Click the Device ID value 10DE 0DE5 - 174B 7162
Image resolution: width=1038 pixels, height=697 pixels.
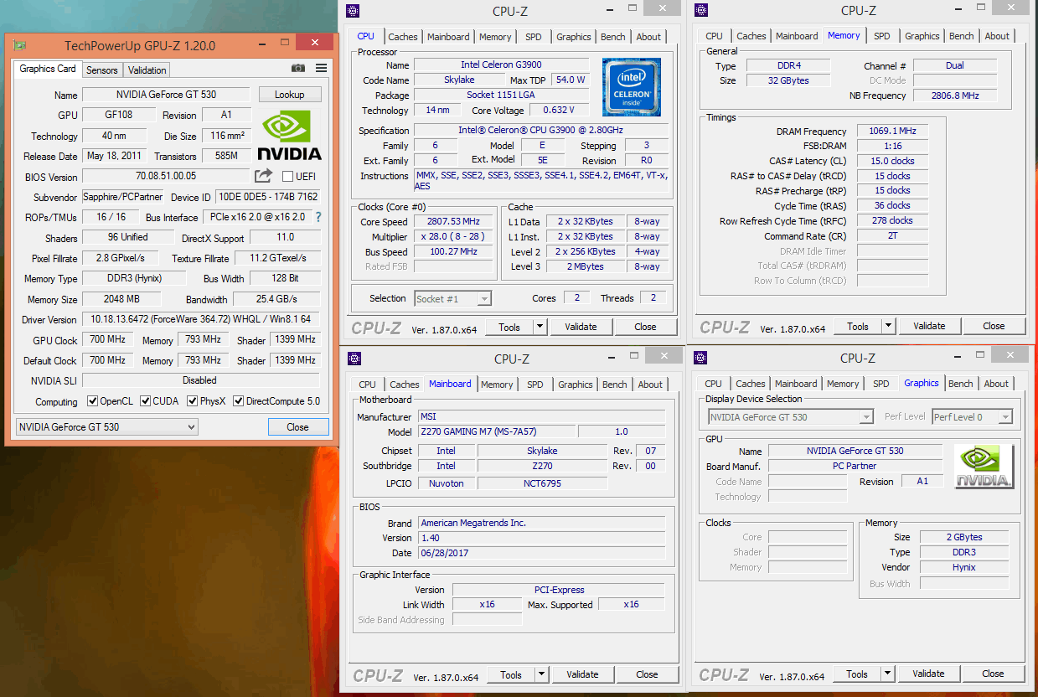click(267, 197)
